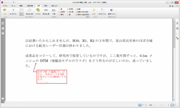The image size is (180, 108).
Task: Select the 折れ線 polyline shape tool
Action: (x=70, y=12)
